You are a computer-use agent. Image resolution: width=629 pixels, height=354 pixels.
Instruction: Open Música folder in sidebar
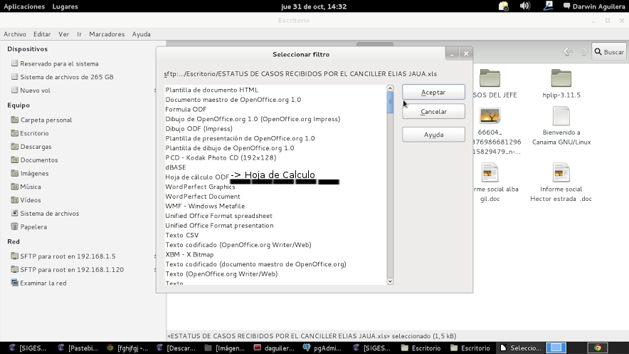[x=26, y=187]
